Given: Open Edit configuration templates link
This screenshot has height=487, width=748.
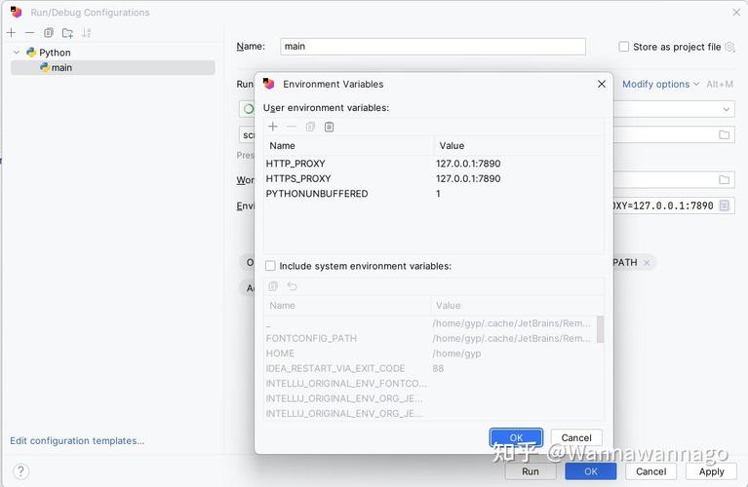Looking at the screenshot, I should (77, 441).
